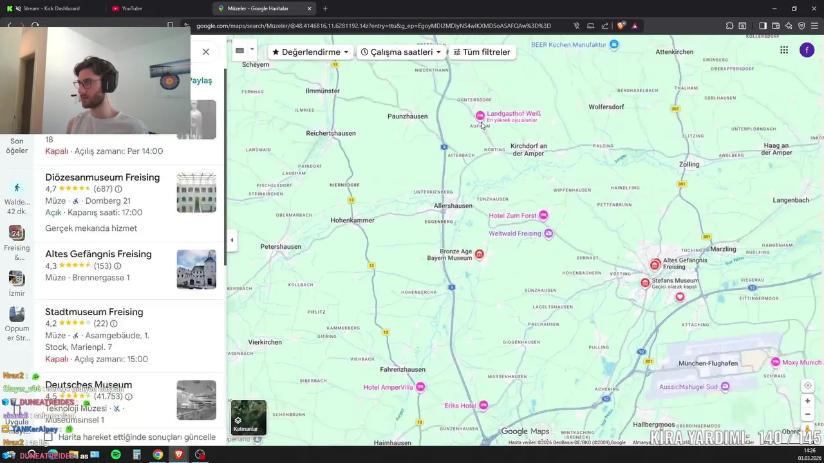Zoom out with the minus button
This screenshot has height=463, width=824.
807,414
